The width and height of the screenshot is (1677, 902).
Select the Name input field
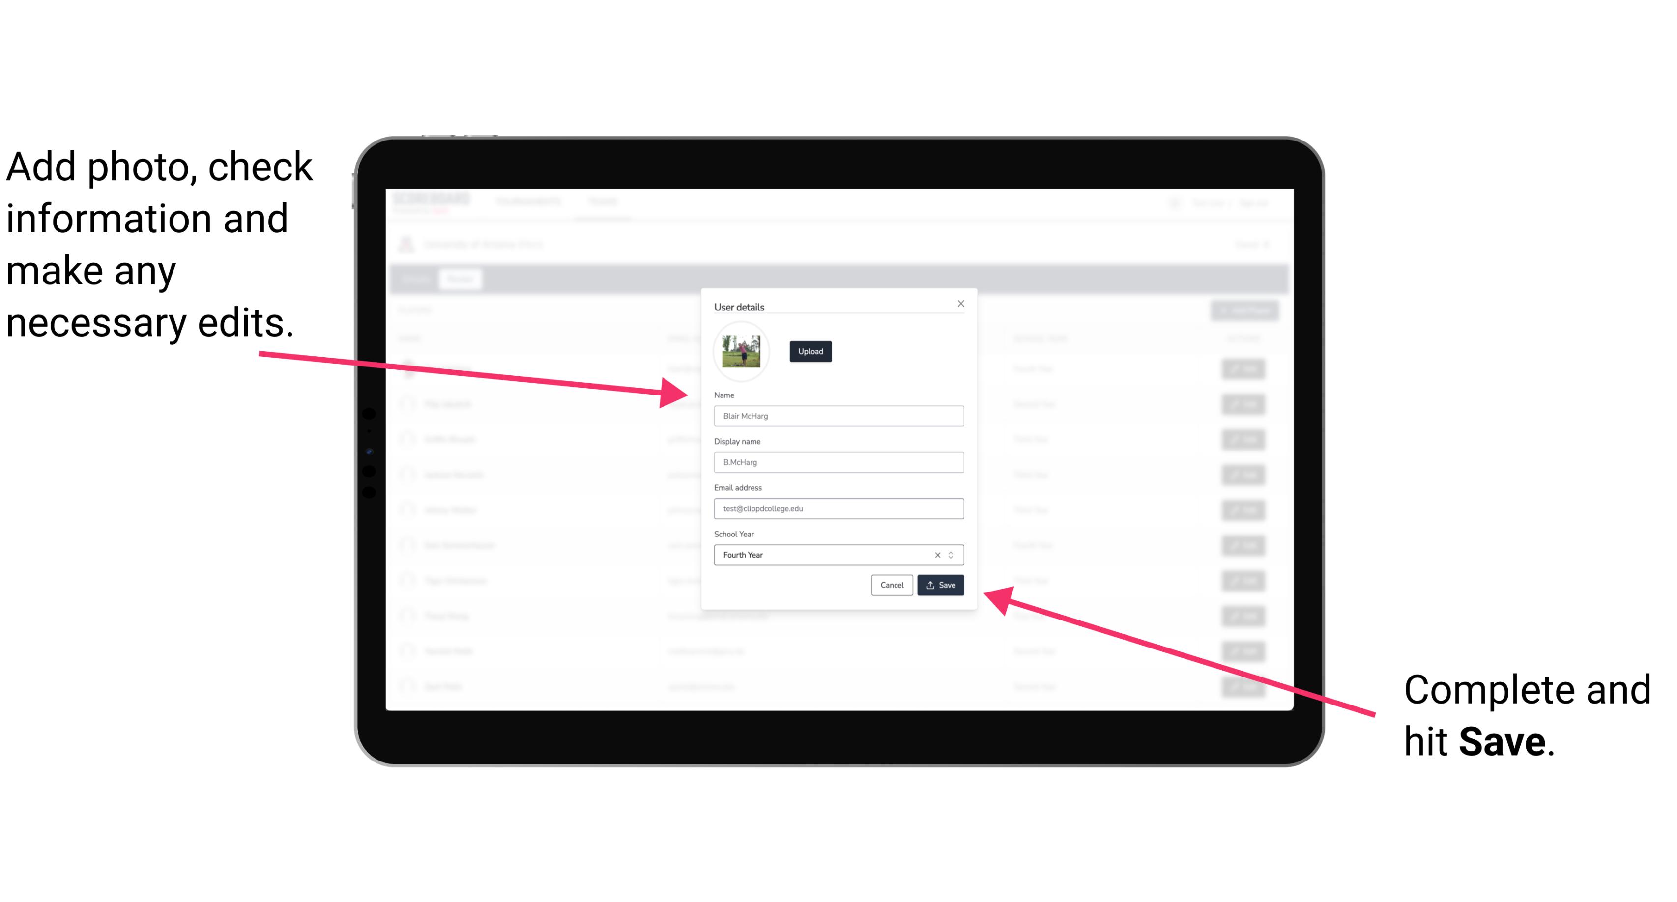pyautogui.click(x=838, y=416)
